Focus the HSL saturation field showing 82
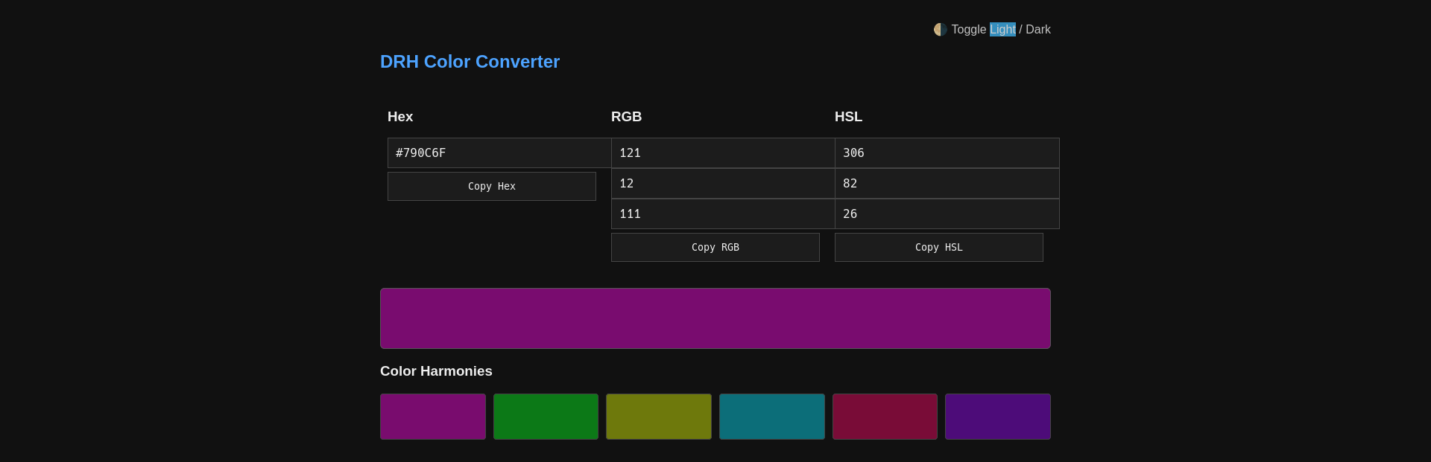1431x462 pixels. tap(947, 184)
